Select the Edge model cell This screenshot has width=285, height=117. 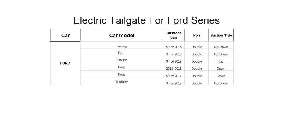pyautogui.click(x=122, y=53)
